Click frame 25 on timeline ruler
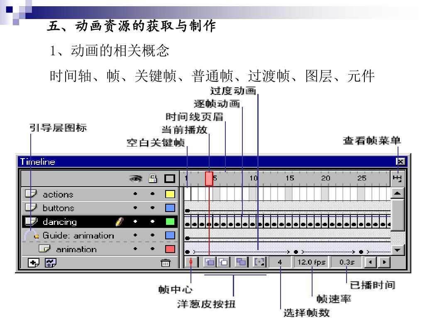 361,178
